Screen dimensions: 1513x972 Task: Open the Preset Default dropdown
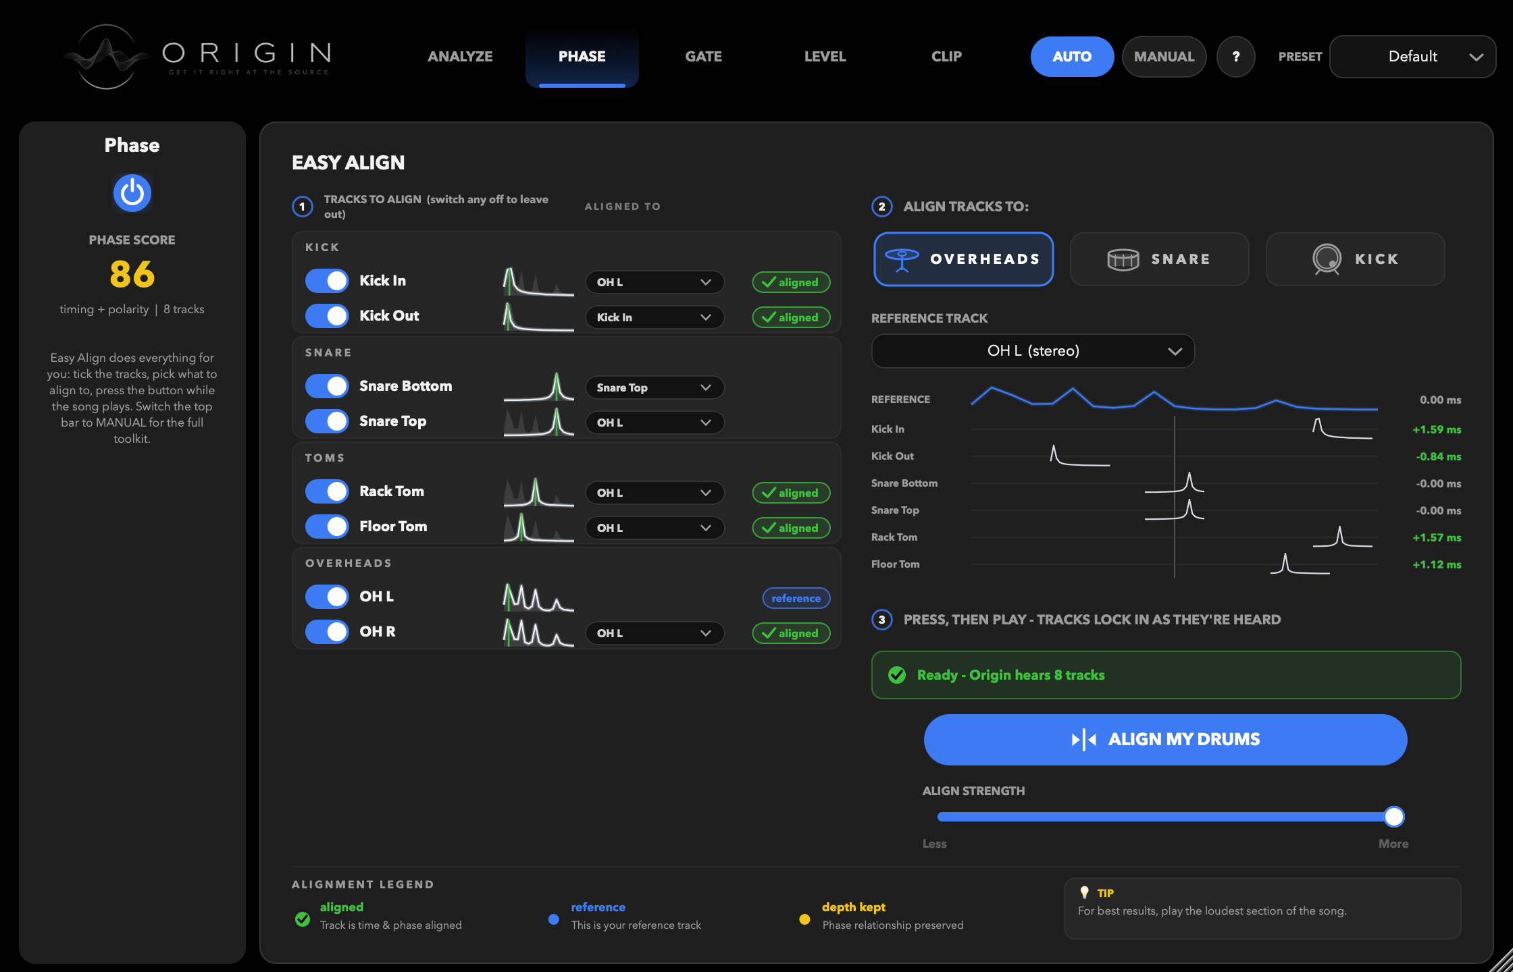1412,57
